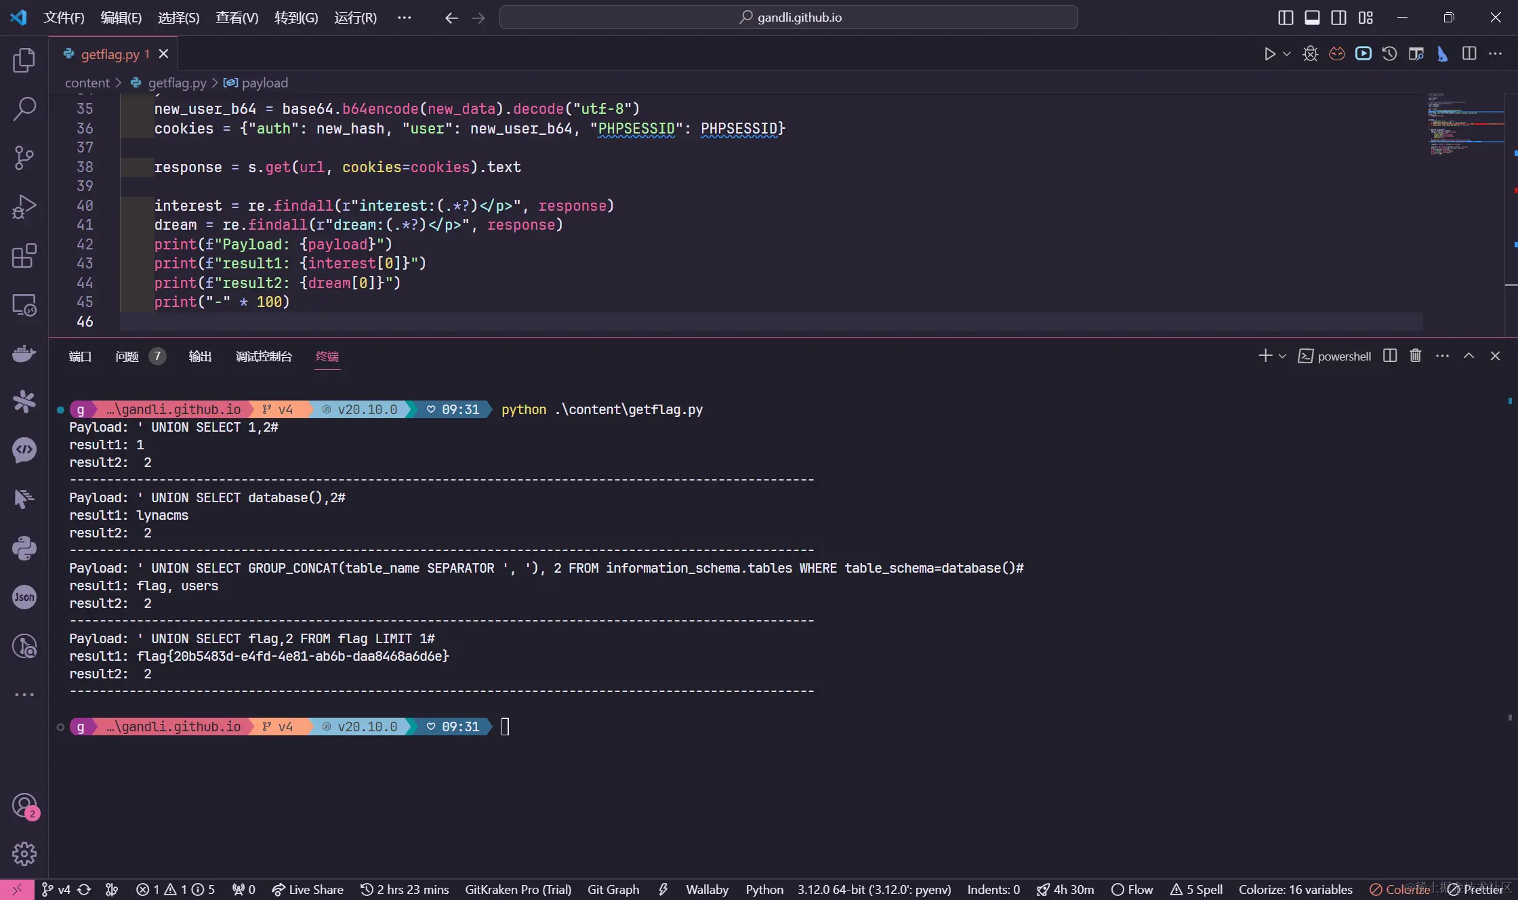The width and height of the screenshot is (1518, 900).
Task: Select the Run and Debug view
Action: click(x=24, y=206)
